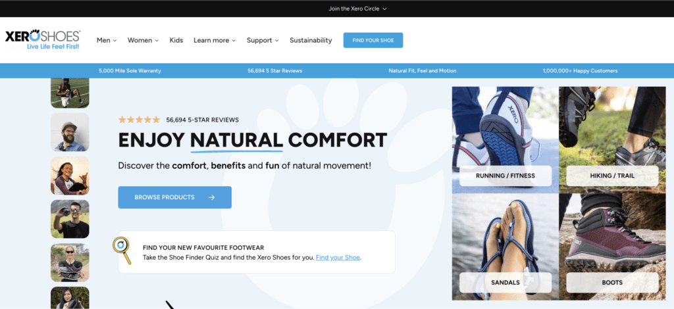Open the Kids menu item
Viewport: 674px width, 309px height.
click(x=176, y=40)
